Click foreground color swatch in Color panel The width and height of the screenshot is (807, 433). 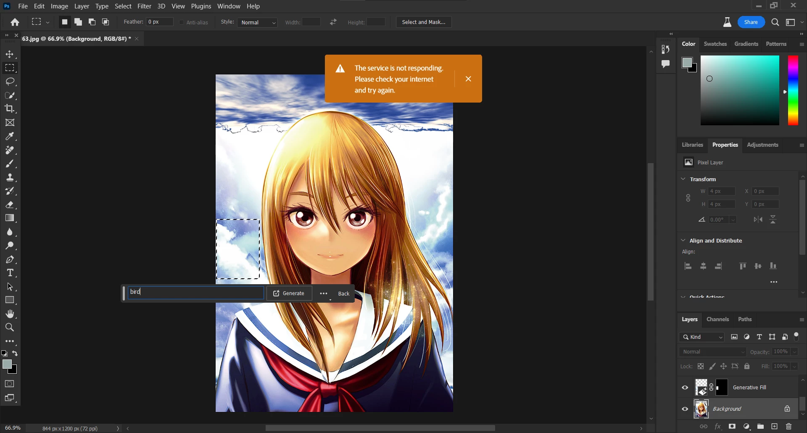click(687, 63)
